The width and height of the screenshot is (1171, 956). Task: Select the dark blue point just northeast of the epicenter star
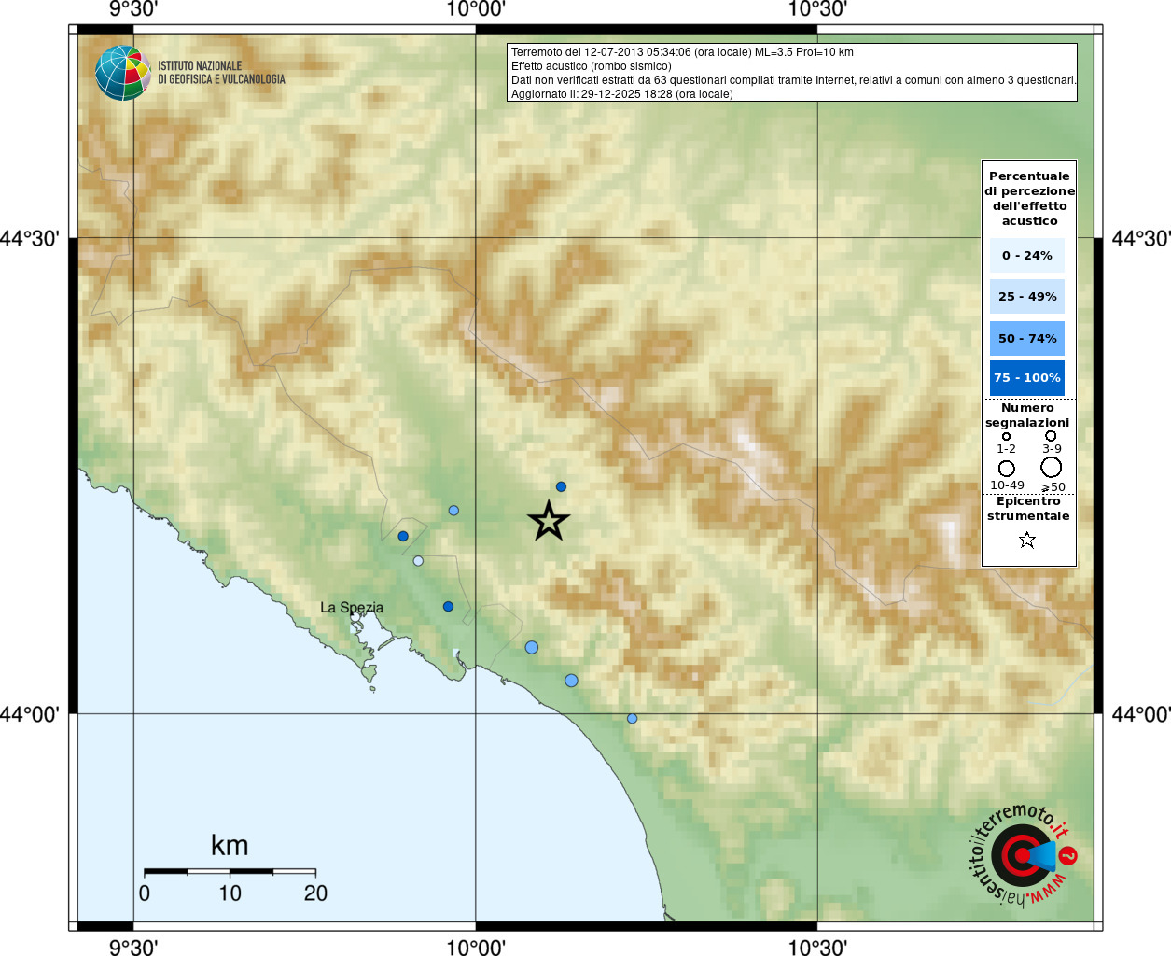[561, 486]
